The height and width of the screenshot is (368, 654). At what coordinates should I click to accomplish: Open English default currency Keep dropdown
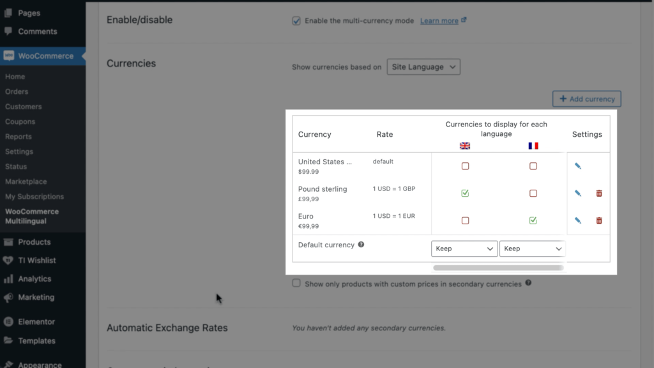[x=464, y=249]
